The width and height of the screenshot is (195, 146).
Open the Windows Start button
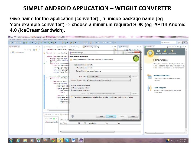[11, 140]
